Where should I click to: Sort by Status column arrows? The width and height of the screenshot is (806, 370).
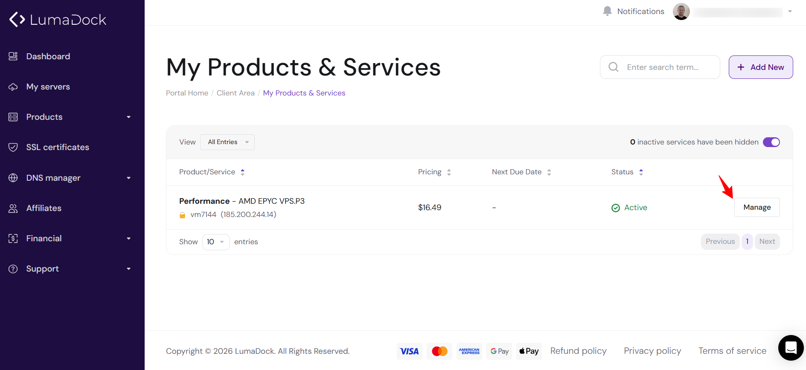click(641, 172)
